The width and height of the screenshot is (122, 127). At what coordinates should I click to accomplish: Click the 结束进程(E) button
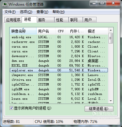(99, 109)
